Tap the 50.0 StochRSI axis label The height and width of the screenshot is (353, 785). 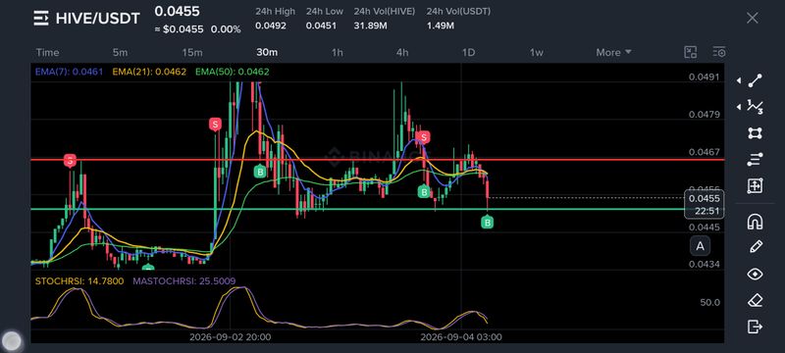[709, 302]
